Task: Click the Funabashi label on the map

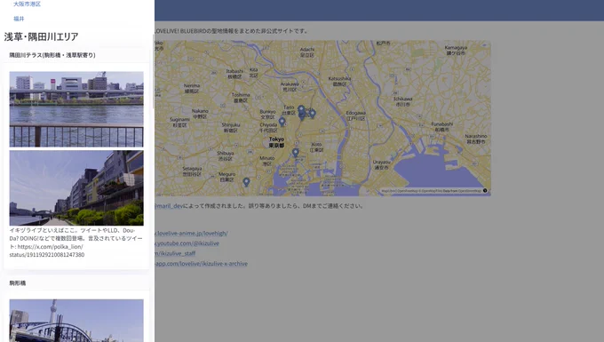Action: pos(441,127)
